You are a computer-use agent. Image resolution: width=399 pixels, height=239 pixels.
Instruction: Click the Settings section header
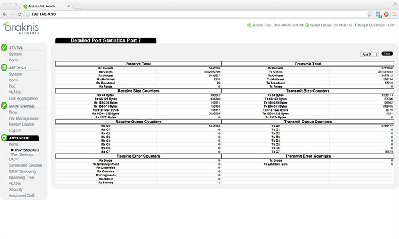click(18, 68)
